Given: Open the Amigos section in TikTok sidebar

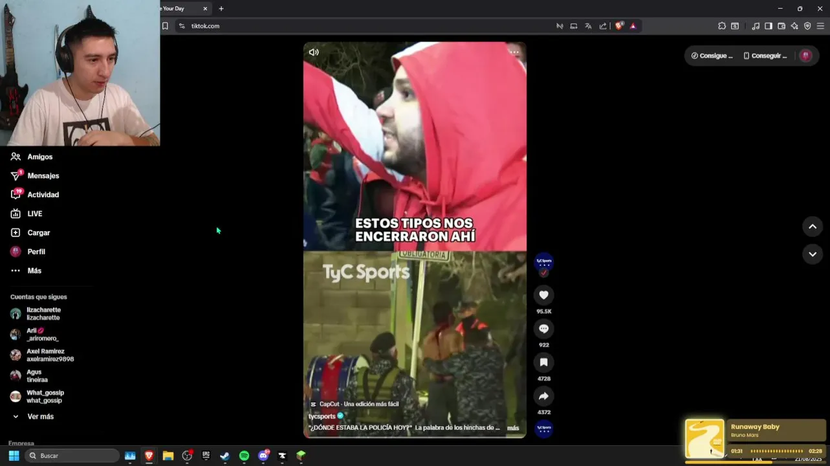Looking at the screenshot, I should coord(31,157).
